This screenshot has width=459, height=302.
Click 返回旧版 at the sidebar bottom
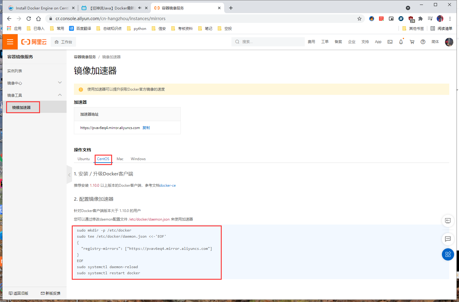[18, 293]
